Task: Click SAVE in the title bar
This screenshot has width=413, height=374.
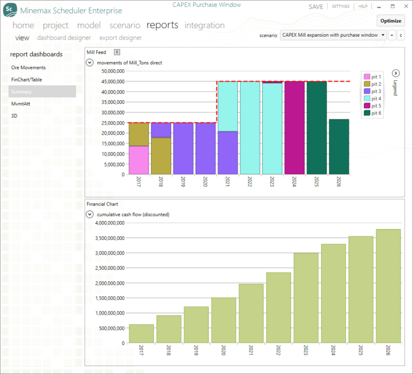Action: 316,6
